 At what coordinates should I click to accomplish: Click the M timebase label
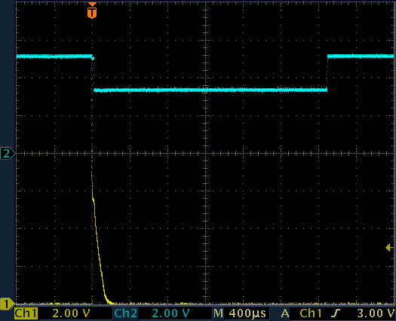218,313
